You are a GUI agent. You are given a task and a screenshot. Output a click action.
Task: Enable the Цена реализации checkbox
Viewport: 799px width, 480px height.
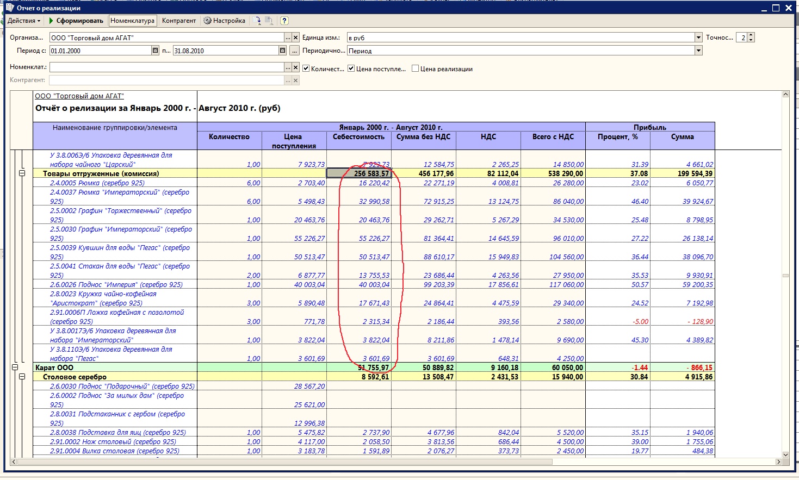click(x=416, y=68)
